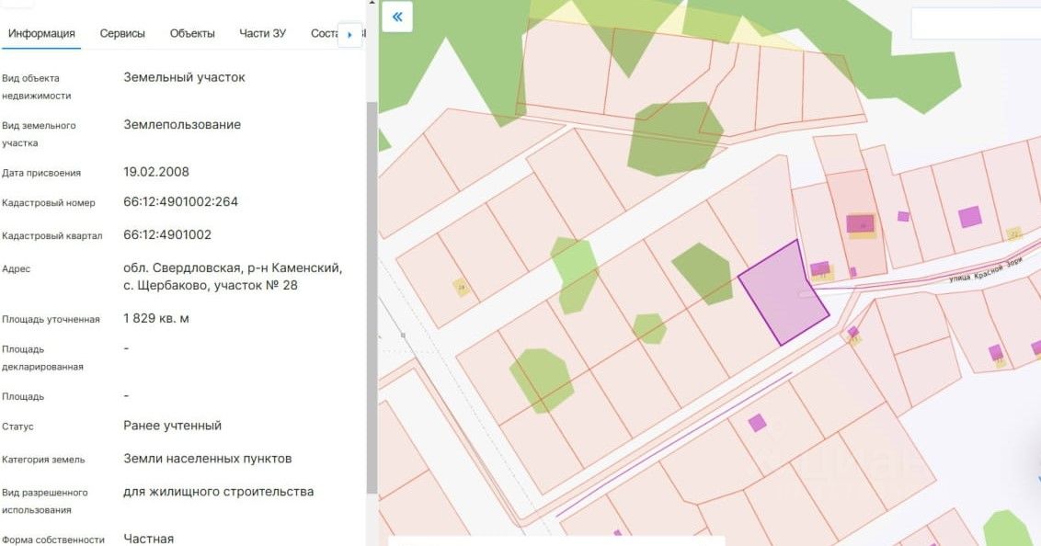Click the map search field
The width and height of the screenshot is (1041, 546).
(976, 24)
